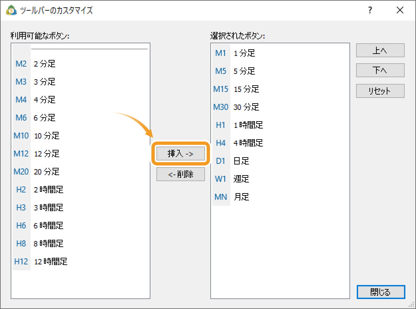Pick the 4 時間足 label in selected list
Image resolution: width=416 pixels, height=309 pixels.
(248, 143)
